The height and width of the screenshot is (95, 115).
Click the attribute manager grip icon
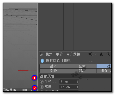coord(42,54)
